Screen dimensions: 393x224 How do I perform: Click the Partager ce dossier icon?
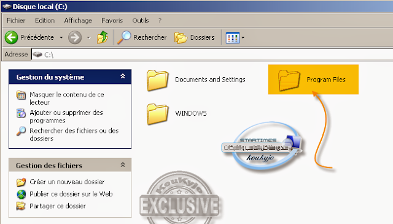(21, 206)
